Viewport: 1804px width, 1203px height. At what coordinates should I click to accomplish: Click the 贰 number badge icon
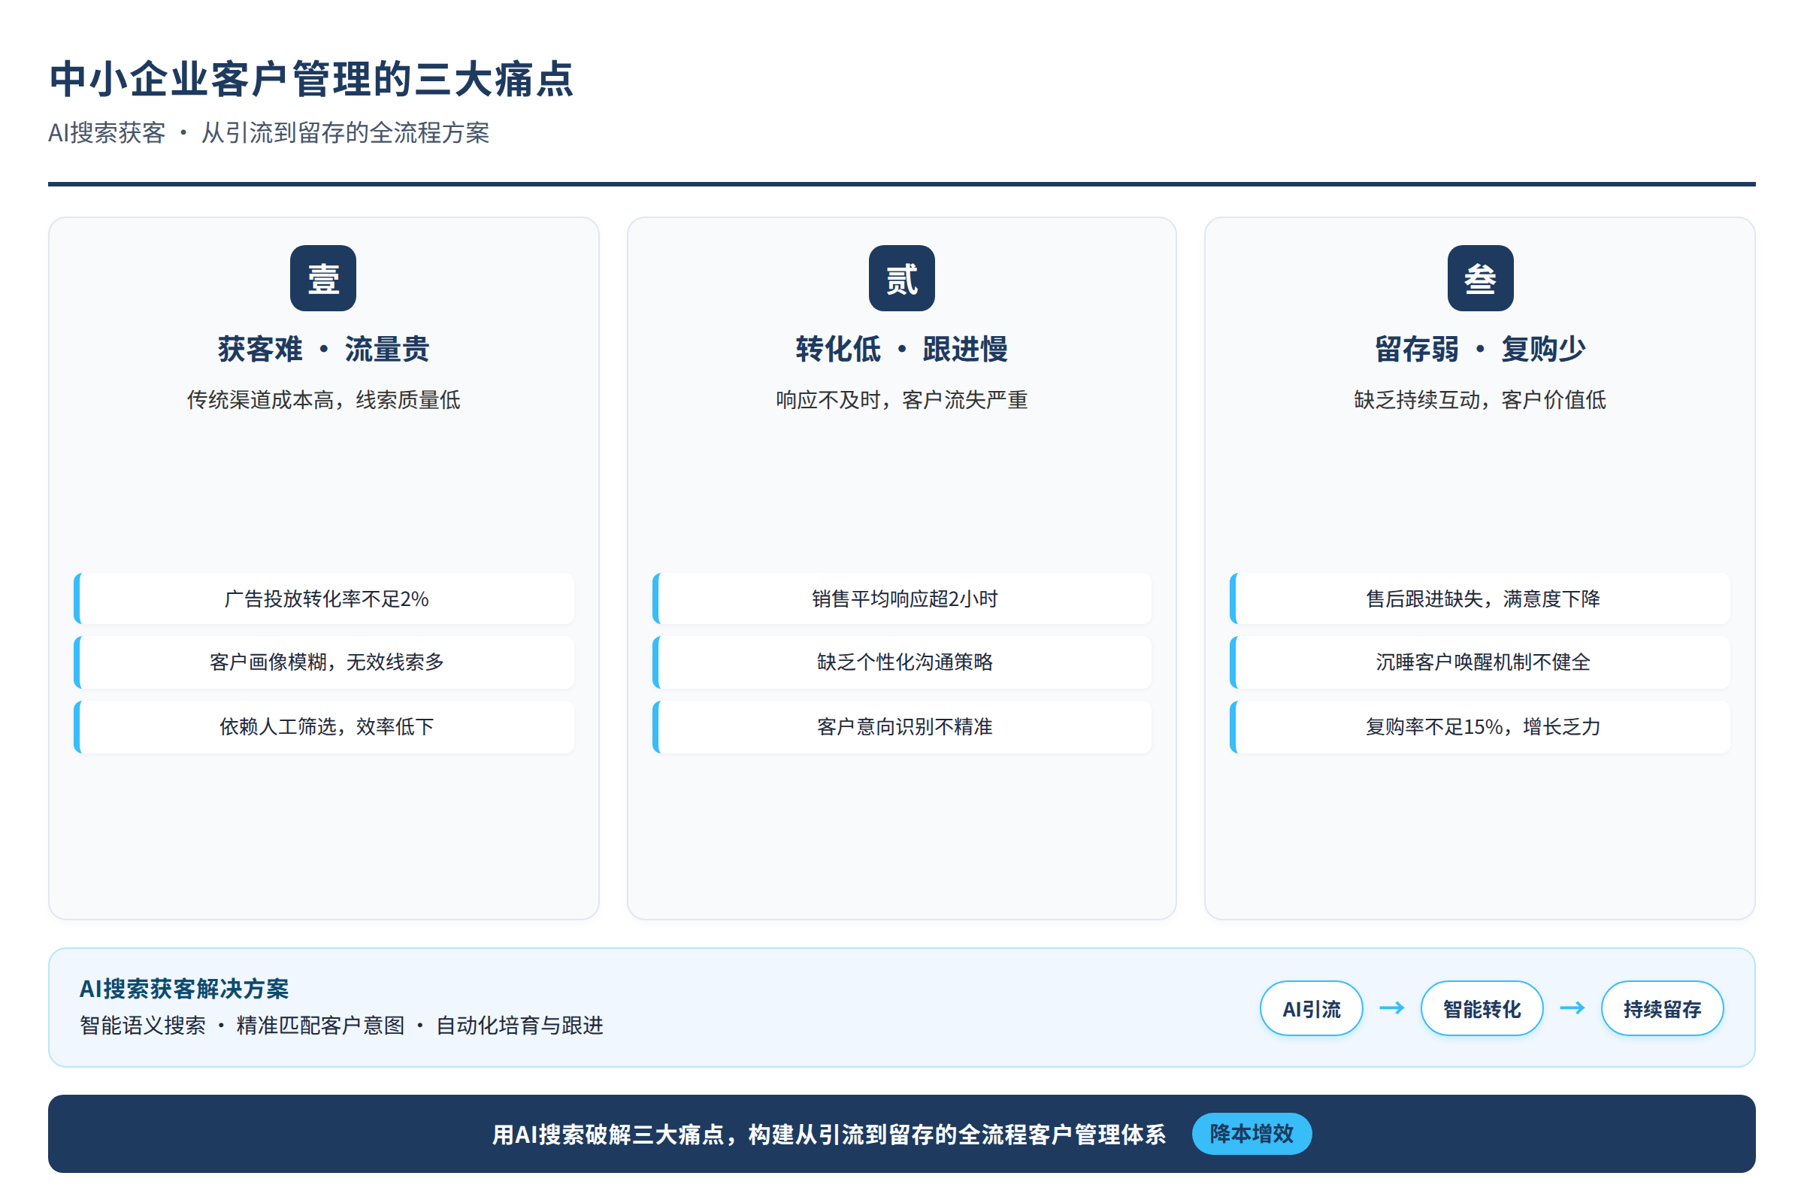click(x=901, y=277)
